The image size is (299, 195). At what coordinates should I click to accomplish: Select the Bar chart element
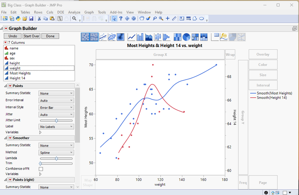[140, 37]
